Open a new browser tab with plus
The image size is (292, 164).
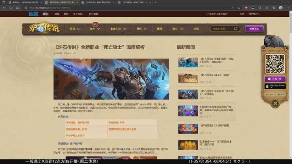click(x=155, y=3)
